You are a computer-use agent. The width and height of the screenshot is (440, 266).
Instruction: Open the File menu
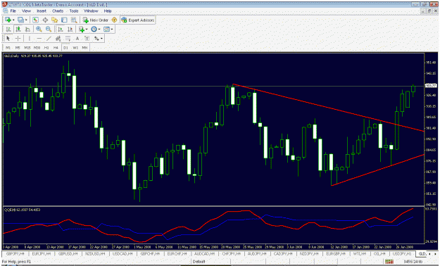(x=13, y=11)
